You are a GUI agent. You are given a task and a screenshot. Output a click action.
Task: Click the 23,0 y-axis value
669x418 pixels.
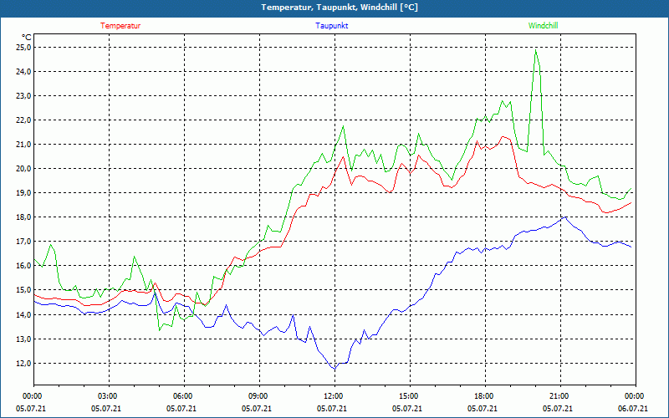point(24,96)
